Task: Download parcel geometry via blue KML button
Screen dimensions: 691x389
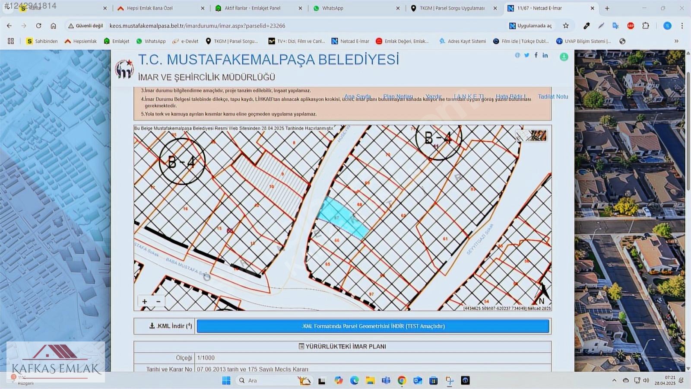Action: (373, 326)
